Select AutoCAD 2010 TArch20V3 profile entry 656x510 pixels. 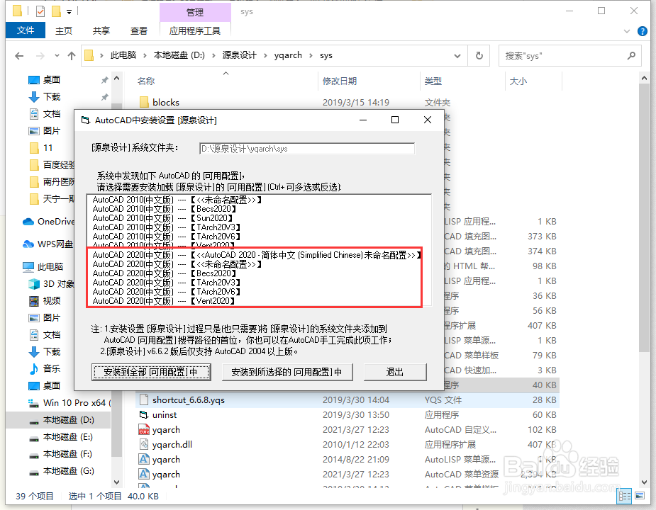(167, 227)
